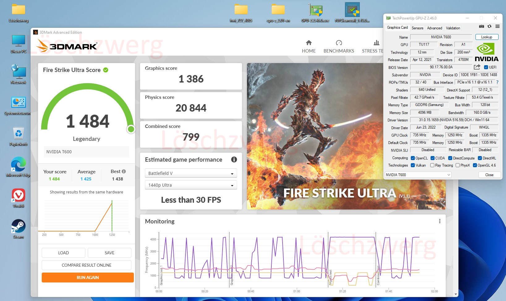This screenshot has height=301, width=506.
Task: Click the 3DMark window scrollbar down arrow
Action: [456, 294]
